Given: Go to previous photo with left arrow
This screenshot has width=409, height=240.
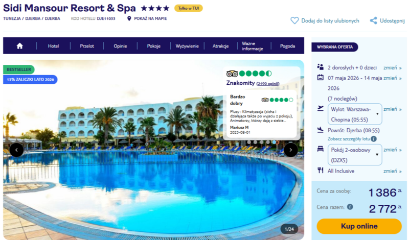Looking at the screenshot, I should (x=16, y=150).
